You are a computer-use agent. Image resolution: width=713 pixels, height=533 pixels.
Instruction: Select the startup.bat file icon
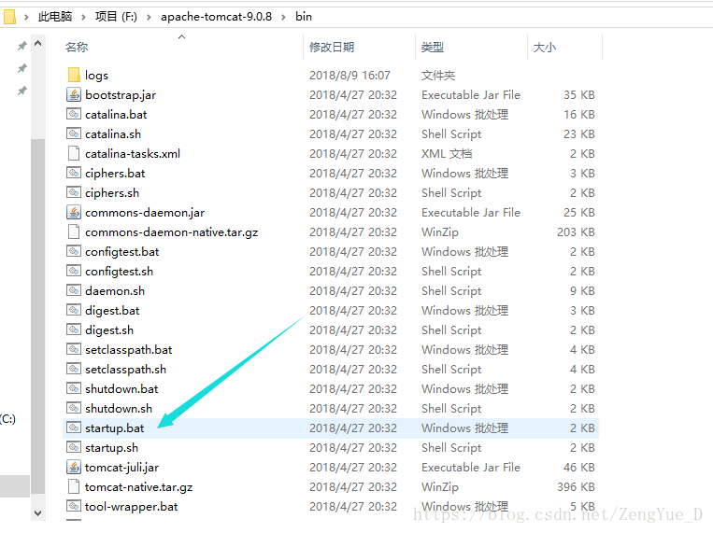tap(74, 428)
